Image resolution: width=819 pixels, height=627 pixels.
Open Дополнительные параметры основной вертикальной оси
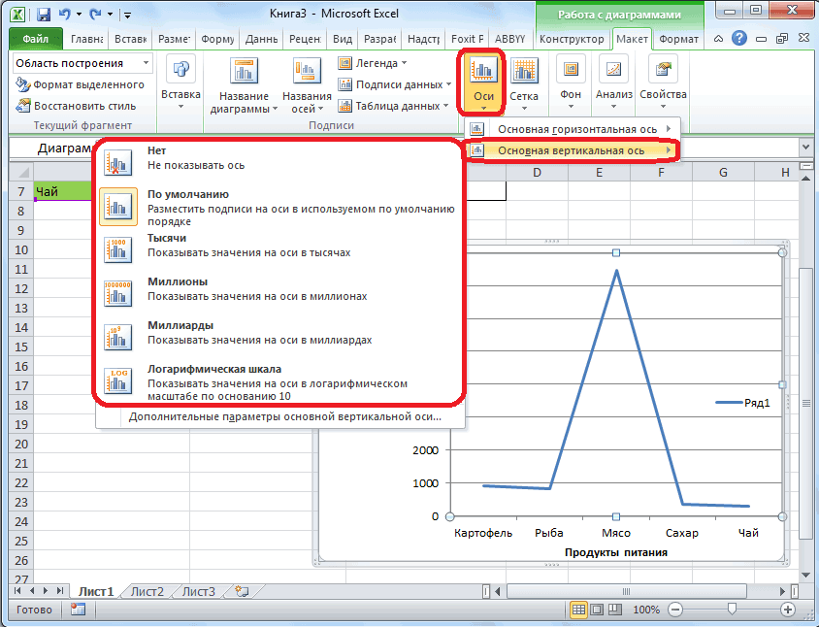pos(284,417)
